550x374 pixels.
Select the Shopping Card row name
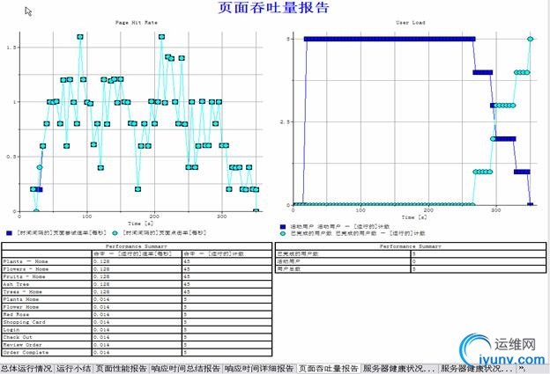[x=24, y=322]
